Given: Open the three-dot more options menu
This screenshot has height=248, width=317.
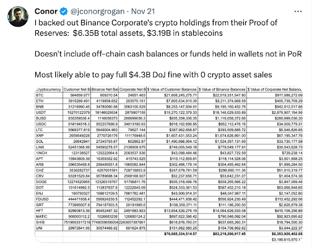Looking at the screenshot, I should [x=298, y=12].
